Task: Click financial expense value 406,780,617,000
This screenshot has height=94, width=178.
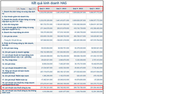Action: tap(80, 36)
